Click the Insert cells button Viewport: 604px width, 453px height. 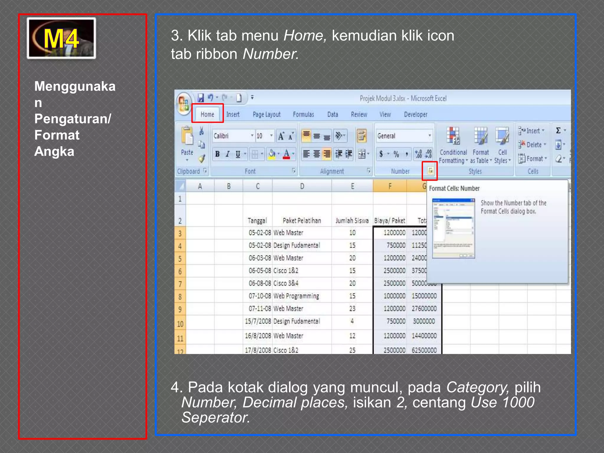[x=533, y=131]
